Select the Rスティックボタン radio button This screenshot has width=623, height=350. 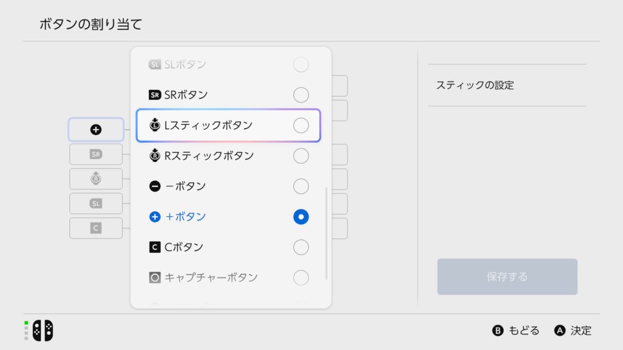(301, 156)
